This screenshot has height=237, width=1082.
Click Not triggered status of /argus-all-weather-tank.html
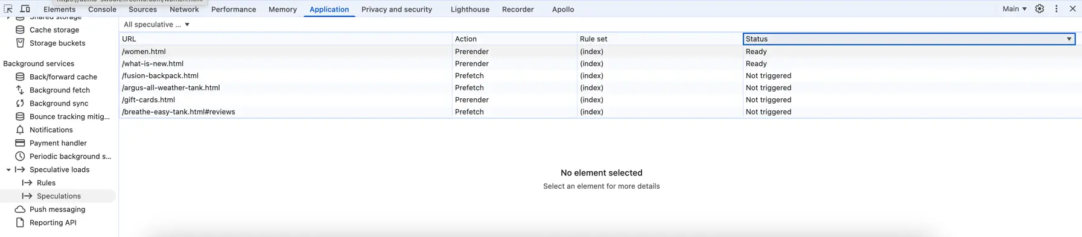click(x=768, y=88)
